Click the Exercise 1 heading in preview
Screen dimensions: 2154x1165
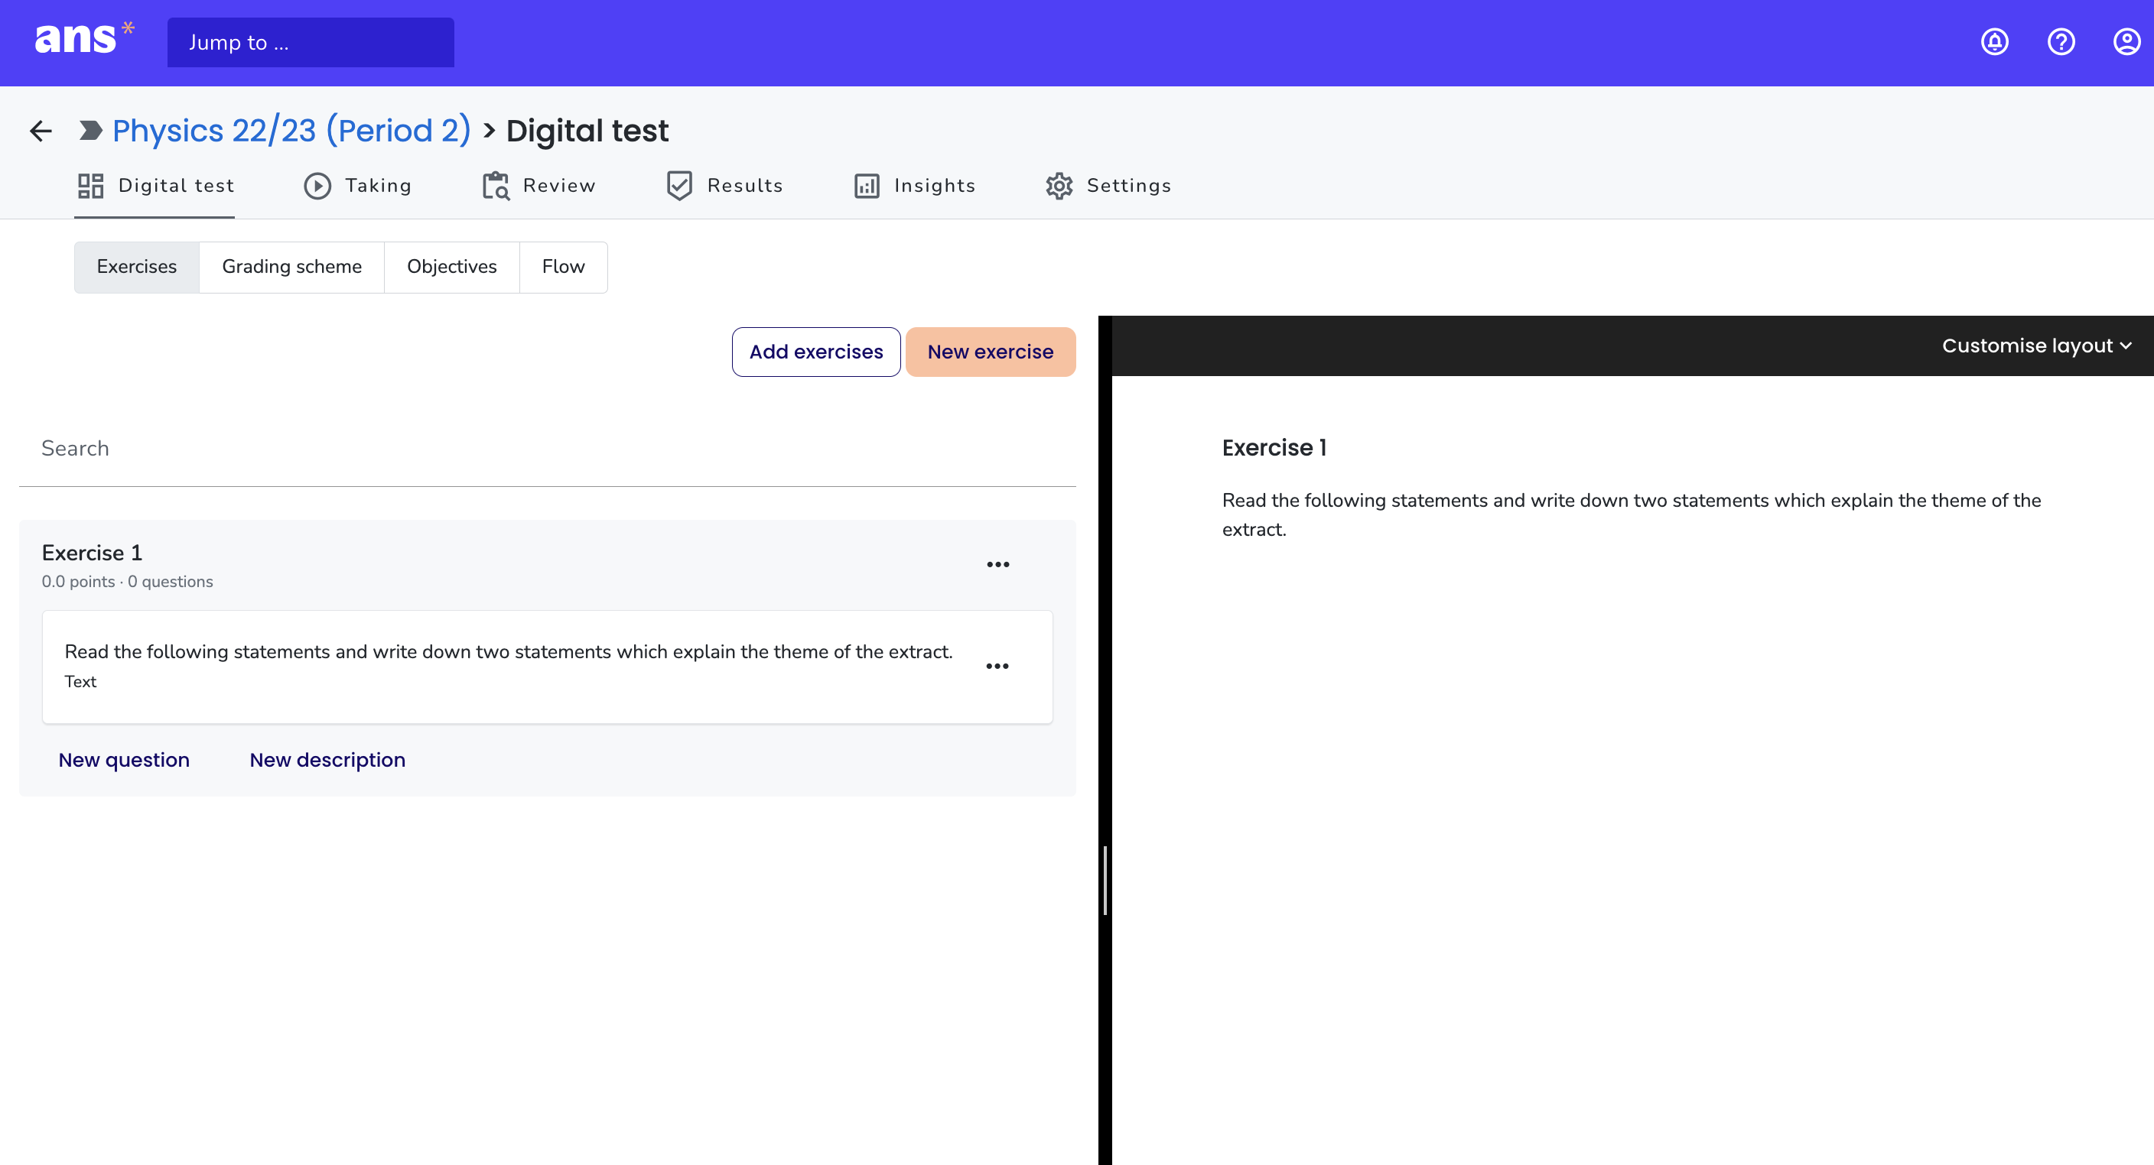[1274, 448]
